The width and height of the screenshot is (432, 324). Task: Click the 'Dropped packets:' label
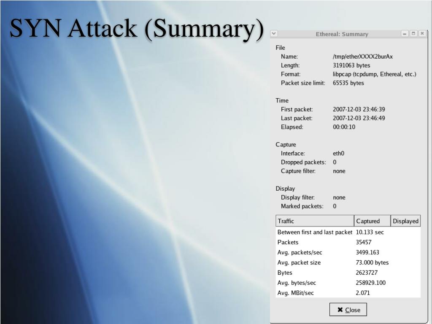[x=303, y=162]
